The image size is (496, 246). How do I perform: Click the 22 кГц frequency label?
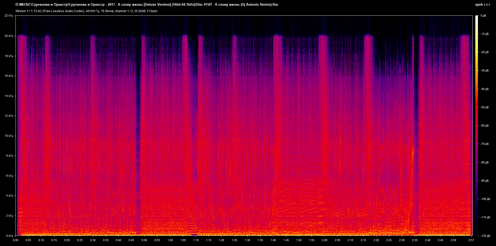(9, 16)
